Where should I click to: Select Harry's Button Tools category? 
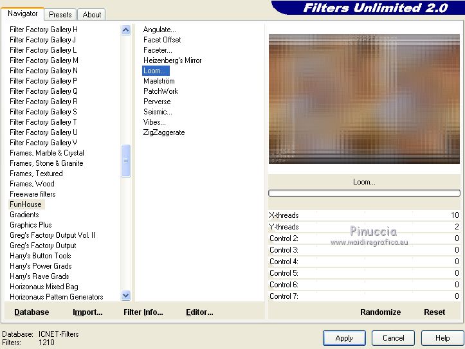pos(41,256)
